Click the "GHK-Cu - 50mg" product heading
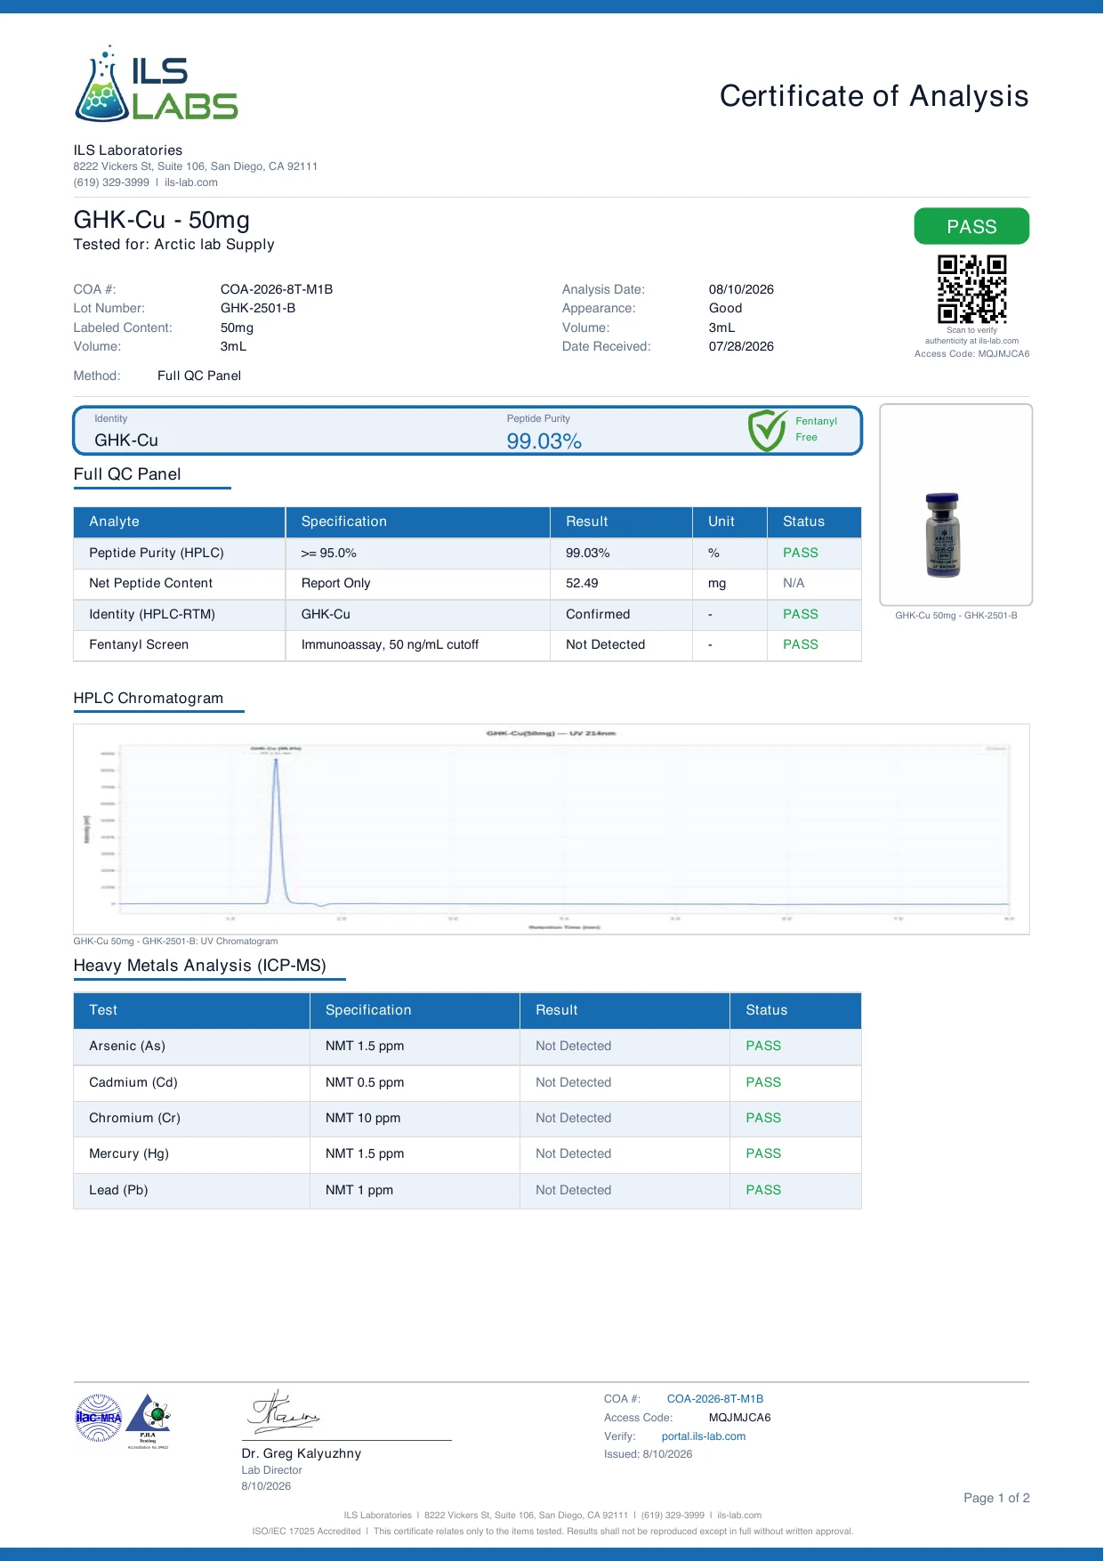1104x1561 pixels. (x=162, y=220)
